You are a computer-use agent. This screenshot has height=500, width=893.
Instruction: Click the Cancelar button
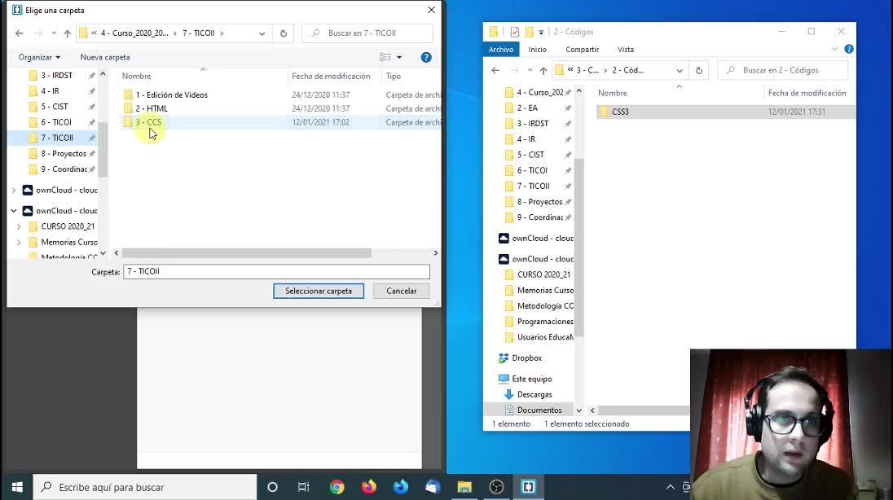click(401, 291)
